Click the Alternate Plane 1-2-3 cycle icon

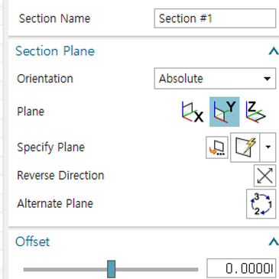tap(261, 204)
